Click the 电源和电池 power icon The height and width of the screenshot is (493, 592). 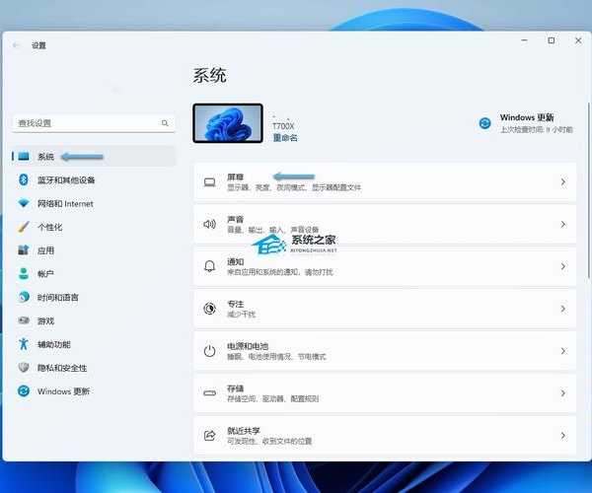pyautogui.click(x=209, y=351)
